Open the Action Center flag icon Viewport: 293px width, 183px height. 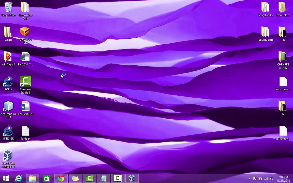(x=255, y=179)
